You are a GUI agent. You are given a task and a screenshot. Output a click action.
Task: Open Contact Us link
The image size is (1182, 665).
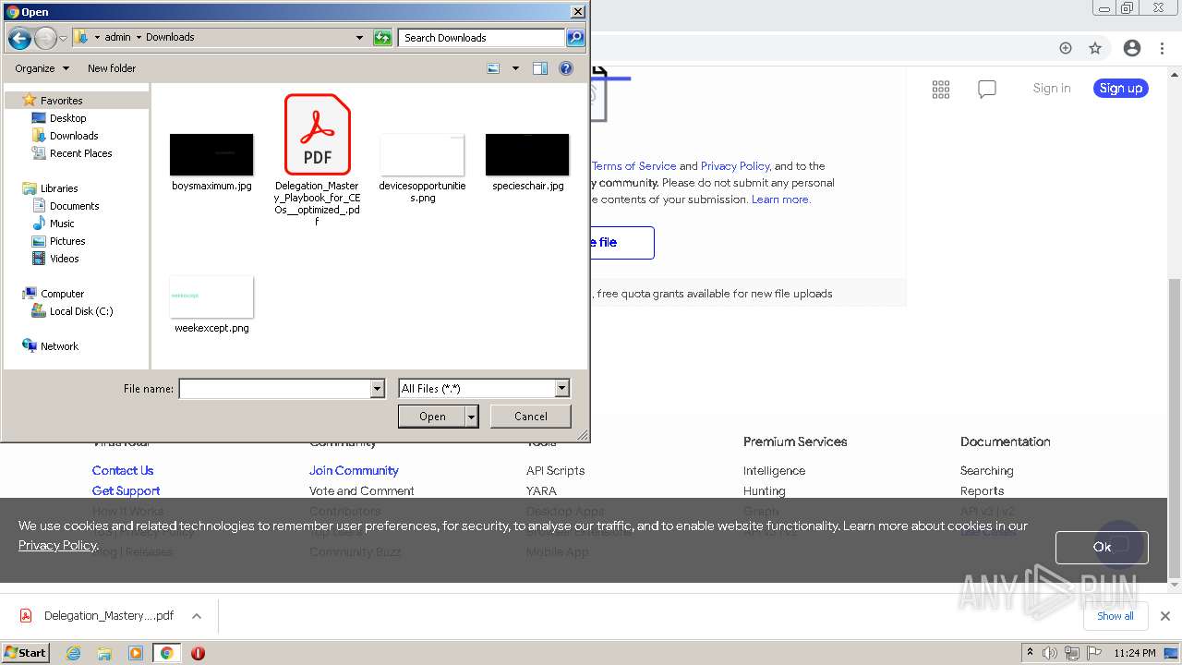pos(123,471)
